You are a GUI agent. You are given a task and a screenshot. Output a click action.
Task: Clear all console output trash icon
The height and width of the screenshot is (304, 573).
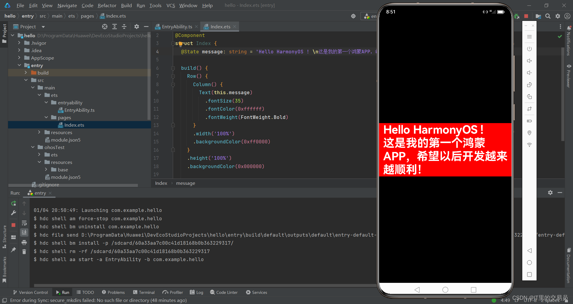pos(24,252)
